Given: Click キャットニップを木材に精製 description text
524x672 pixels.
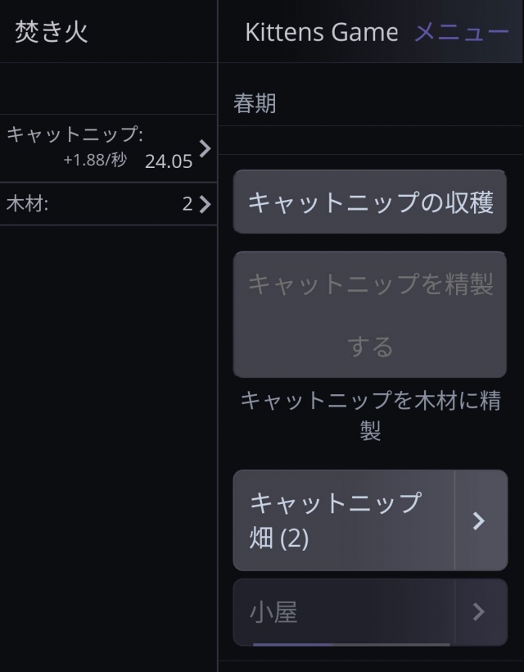Looking at the screenshot, I should (x=370, y=415).
